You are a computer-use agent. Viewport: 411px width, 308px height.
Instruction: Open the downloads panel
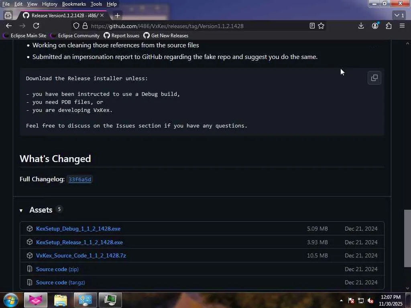point(361,26)
